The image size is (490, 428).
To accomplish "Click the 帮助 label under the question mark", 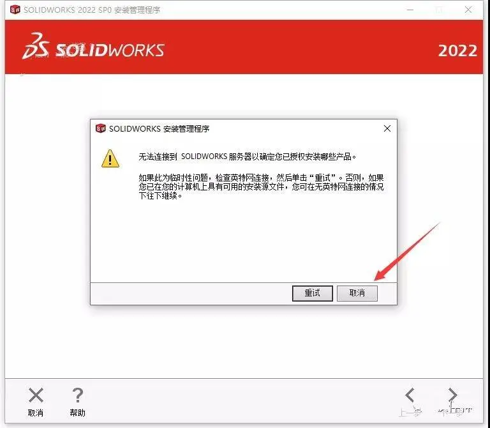I will [x=77, y=413].
